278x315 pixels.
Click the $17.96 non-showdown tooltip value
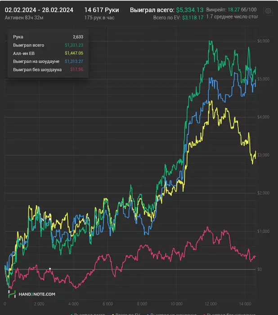tap(77, 70)
